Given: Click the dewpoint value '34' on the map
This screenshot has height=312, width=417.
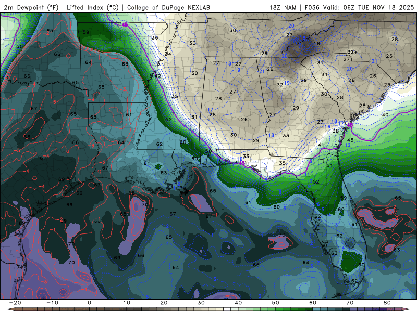Looking at the screenshot, I should 168,54.
